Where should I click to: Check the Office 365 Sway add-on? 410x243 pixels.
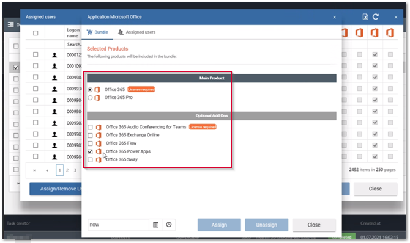point(90,160)
